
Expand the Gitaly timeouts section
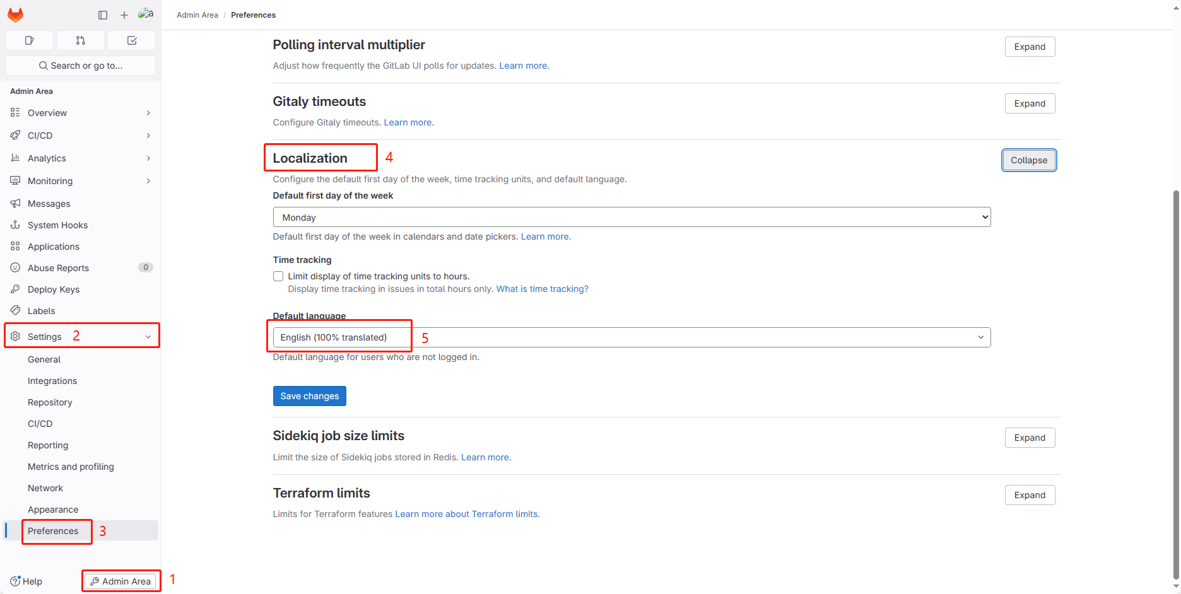1030,103
